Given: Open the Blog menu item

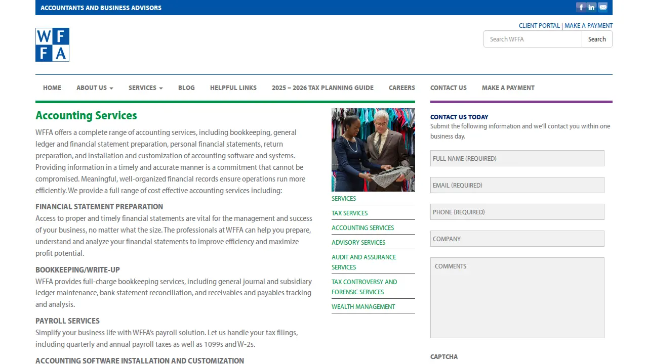Looking at the screenshot, I should (x=186, y=87).
